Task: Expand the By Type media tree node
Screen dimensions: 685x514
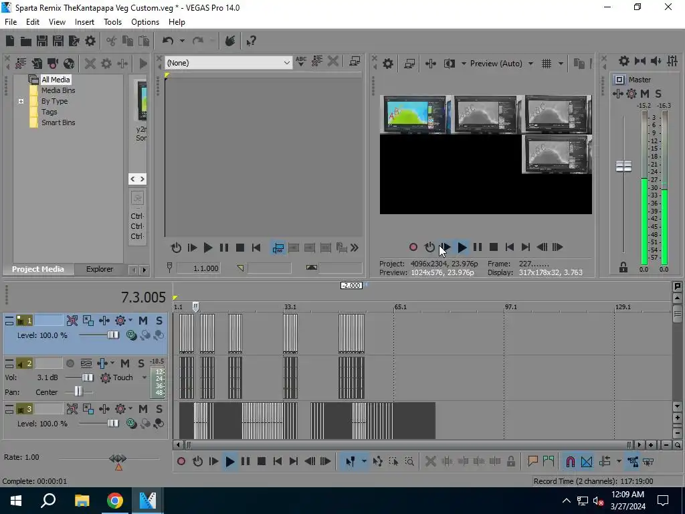Action: point(21,101)
